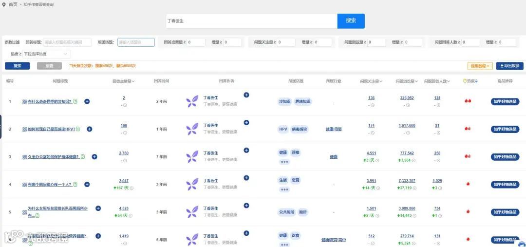This screenshot has width=526, height=247.
Task: Expand the more-topics ellipsis under 生活 恋爱
Action: tap(284, 190)
